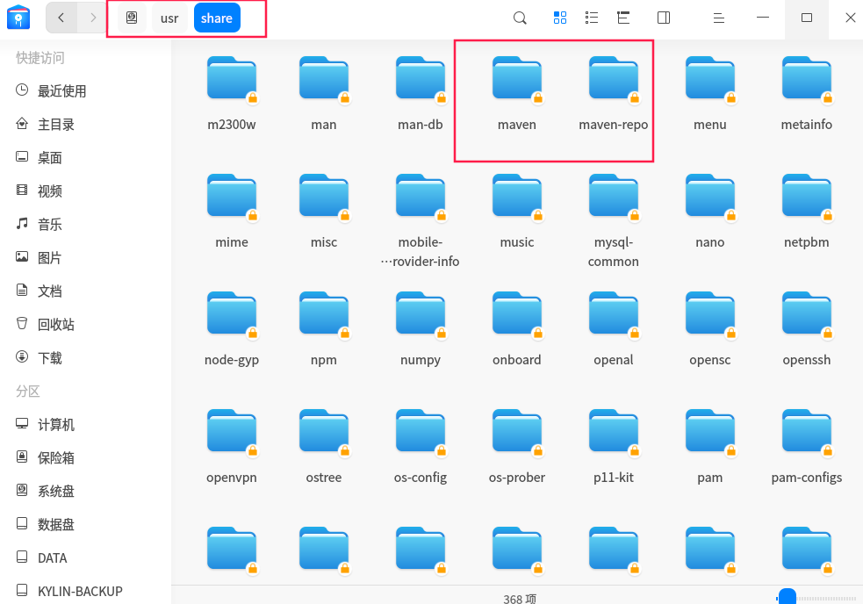
Task: Select the openal folder
Action: pyautogui.click(x=613, y=329)
